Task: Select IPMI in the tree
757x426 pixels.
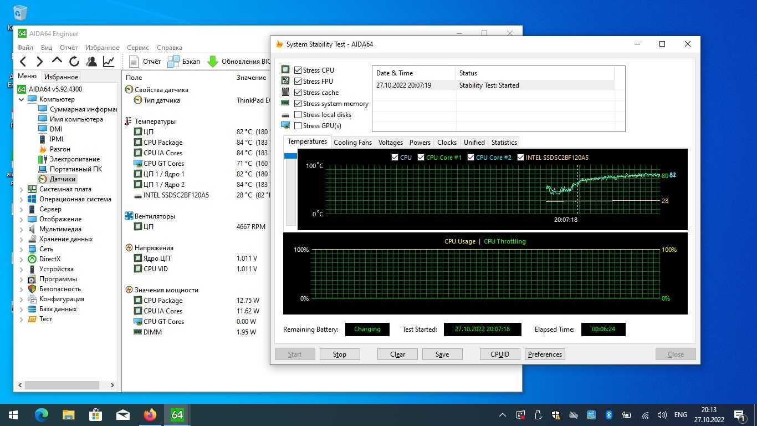Action: coord(50,139)
